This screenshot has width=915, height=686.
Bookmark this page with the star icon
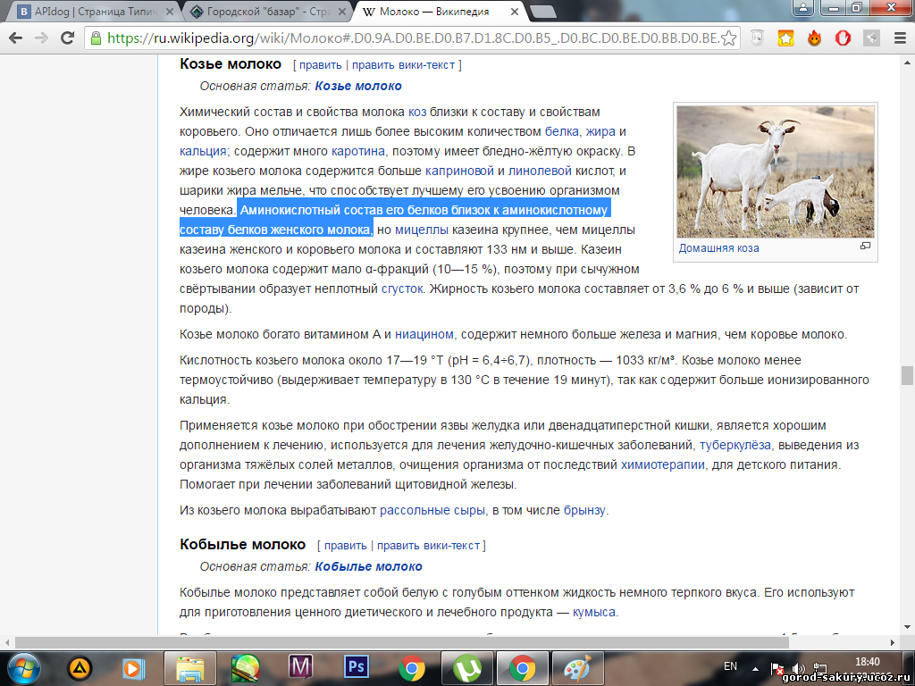[728, 38]
